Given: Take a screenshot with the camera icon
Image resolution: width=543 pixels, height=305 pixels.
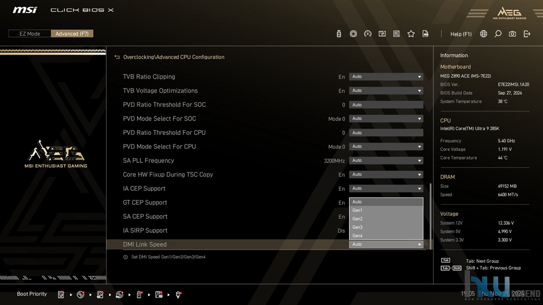Looking at the screenshot, I should pos(512,34).
